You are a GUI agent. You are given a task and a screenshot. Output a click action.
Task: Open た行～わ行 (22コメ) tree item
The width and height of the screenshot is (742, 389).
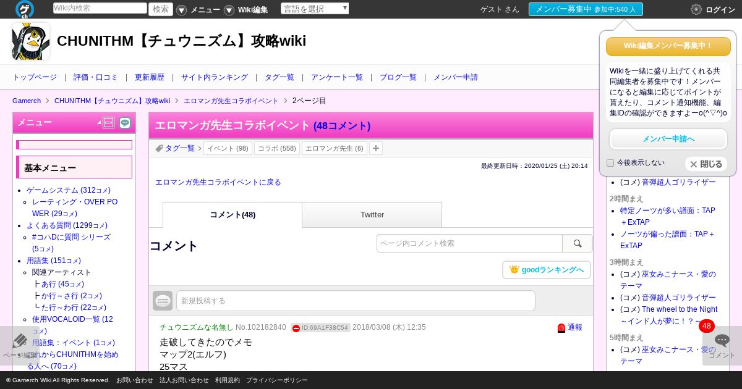click(74, 307)
